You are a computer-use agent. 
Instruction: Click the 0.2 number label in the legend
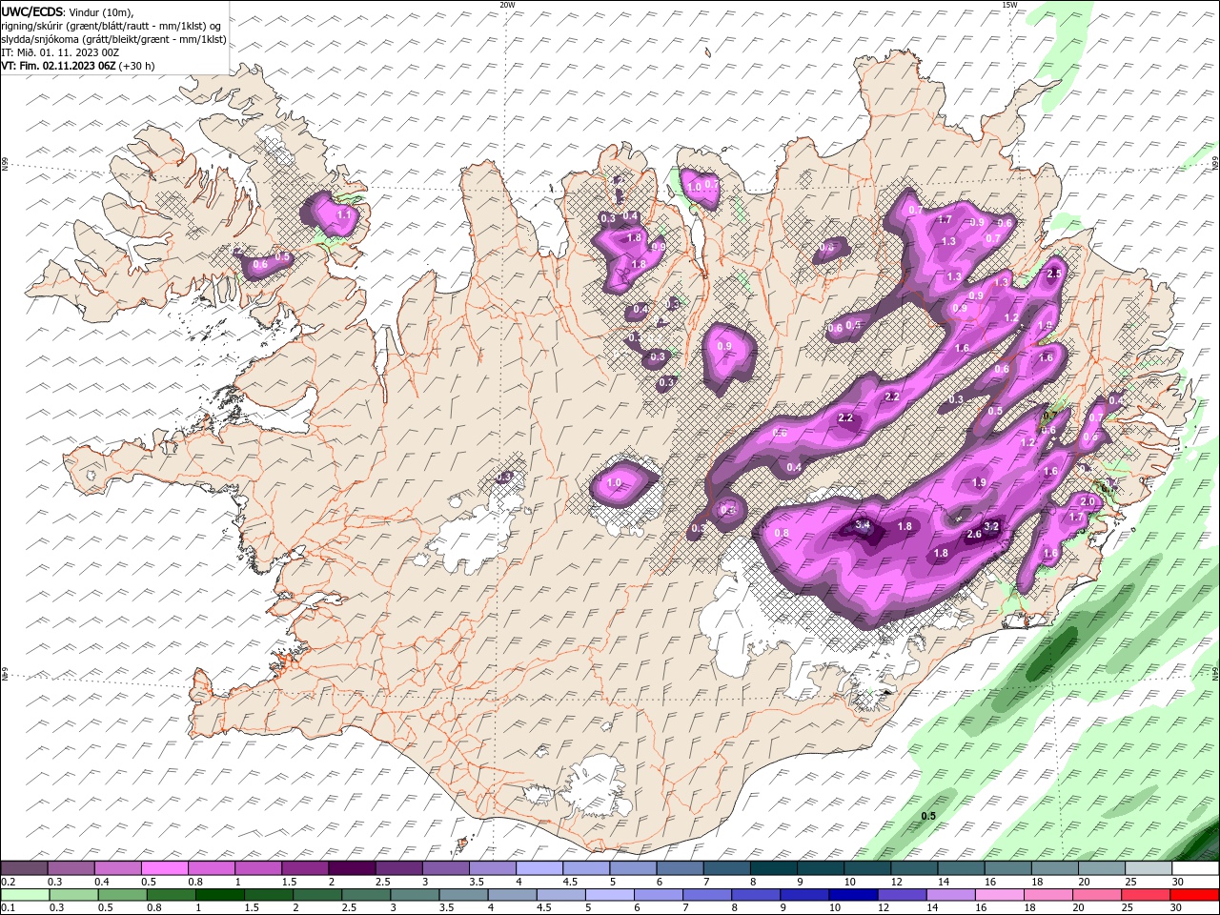click(8, 882)
